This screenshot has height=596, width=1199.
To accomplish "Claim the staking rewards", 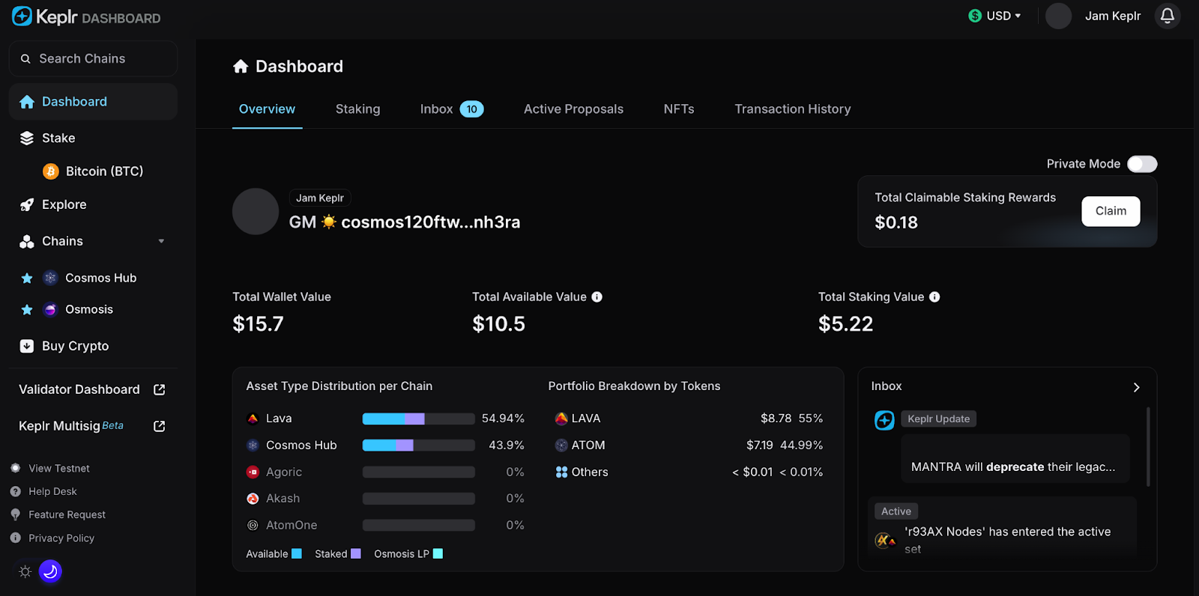I will (x=1110, y=211).
